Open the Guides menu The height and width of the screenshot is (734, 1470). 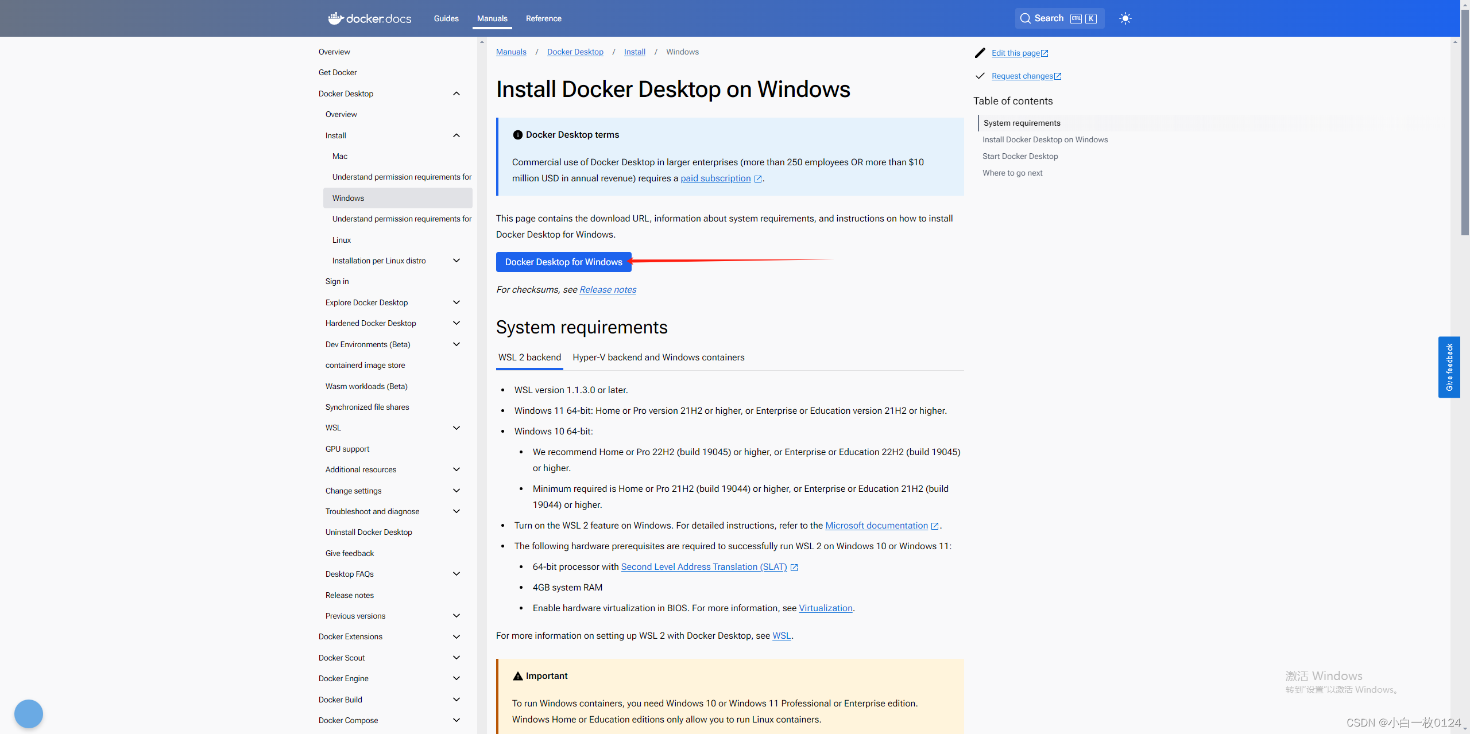pyautogui.click(x=446, y=18)
